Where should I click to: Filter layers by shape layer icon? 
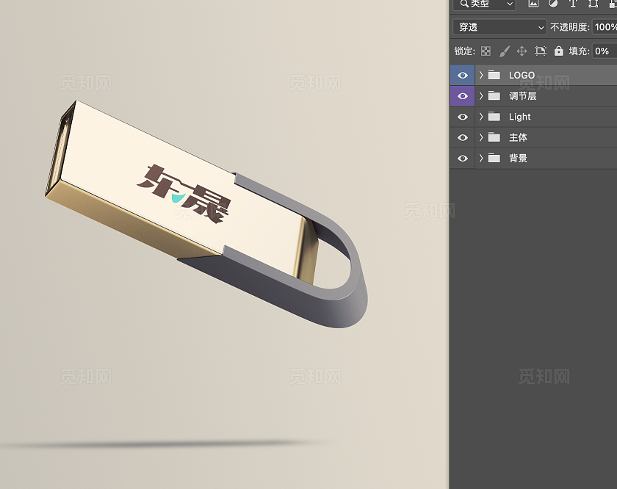coord(593,4)
